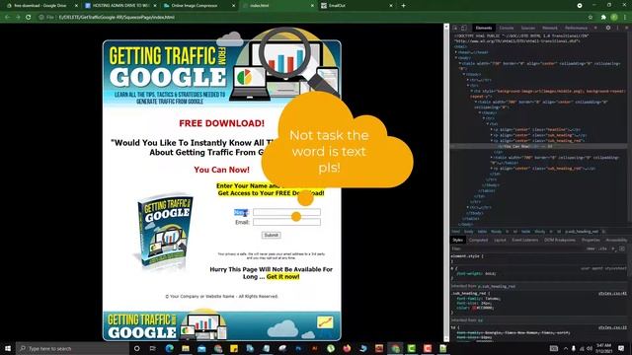The height and width of the screenshot is (355, 632).
Task: Toggle the :hov element state panel
Action: [591, 248]
